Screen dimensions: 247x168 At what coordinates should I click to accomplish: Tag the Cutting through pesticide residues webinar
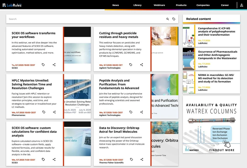pyautogui.click(x=131, y=65)
